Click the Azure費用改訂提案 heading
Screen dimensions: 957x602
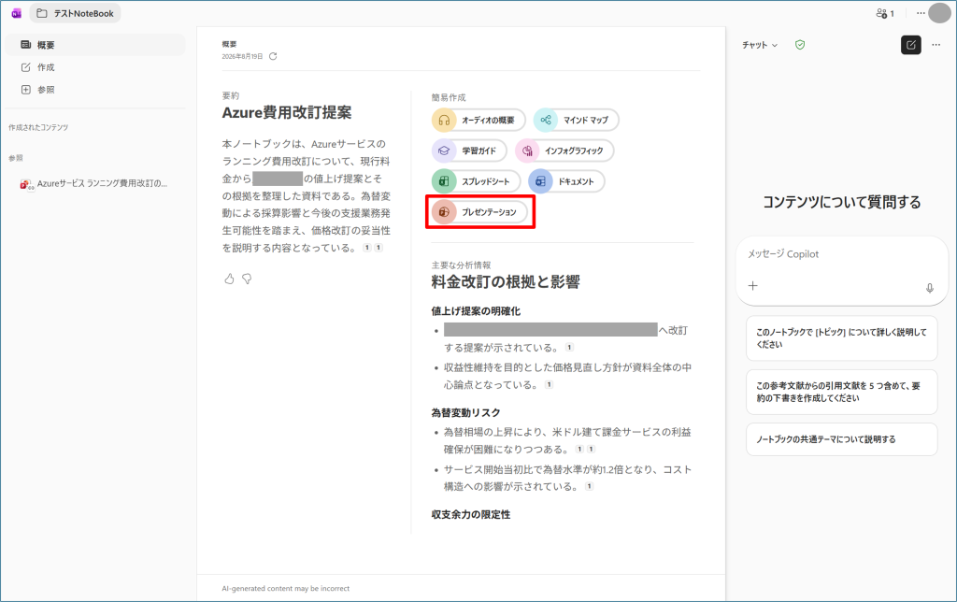pyautogui.click(x=287, y=113)
